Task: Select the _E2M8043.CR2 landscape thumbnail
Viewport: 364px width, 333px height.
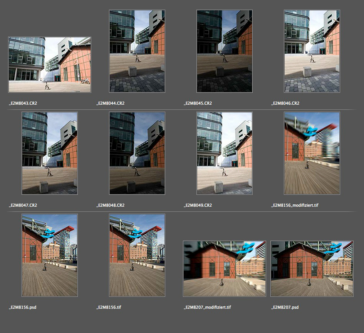Action: [x=50, y=65]
